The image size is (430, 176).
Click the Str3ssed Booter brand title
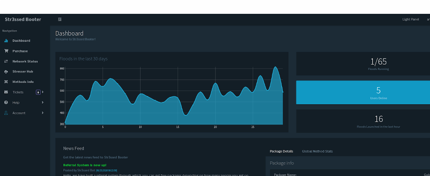(23, 19)
